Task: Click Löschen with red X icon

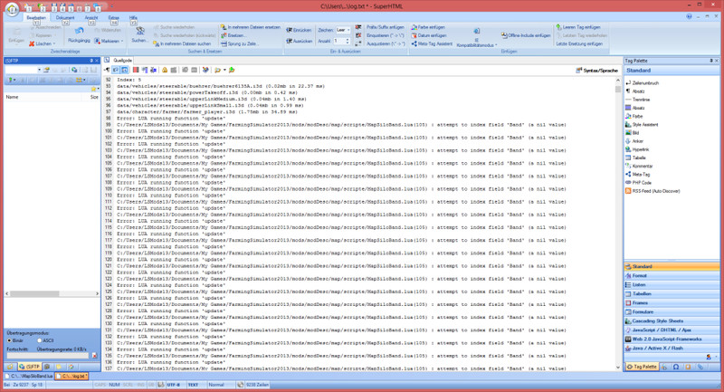Action: pyautogui.click(x=40, y=43)
